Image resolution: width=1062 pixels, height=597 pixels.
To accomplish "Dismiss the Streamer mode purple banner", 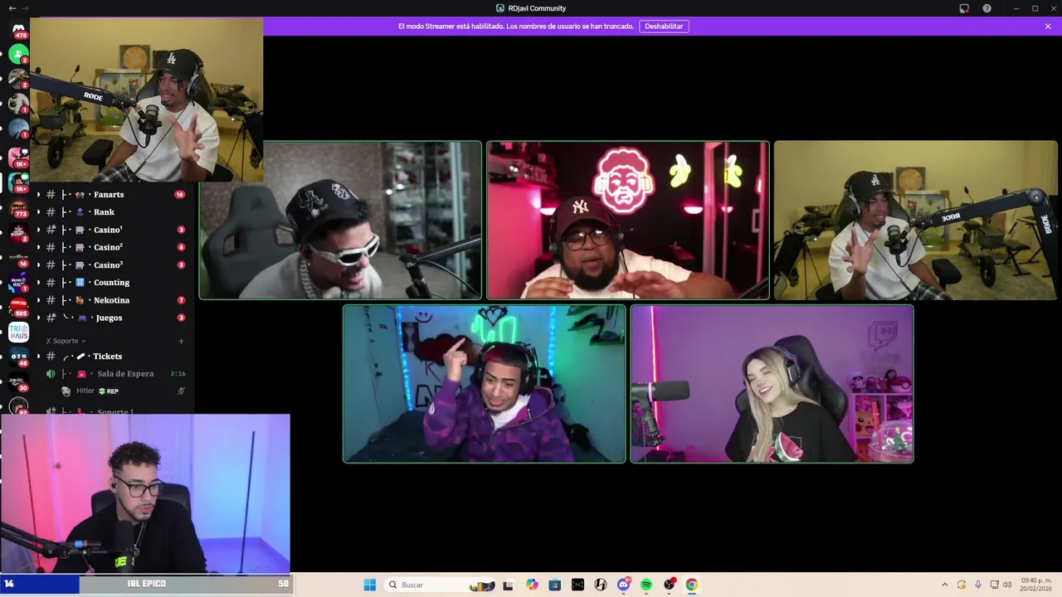I will 1048,27.
